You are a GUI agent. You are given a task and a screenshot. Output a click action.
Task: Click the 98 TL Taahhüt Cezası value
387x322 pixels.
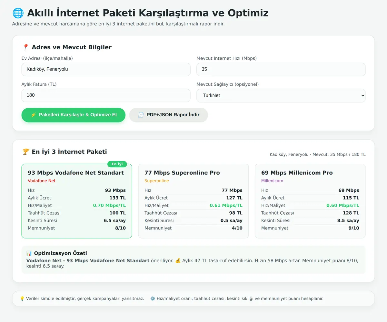(236, 213)
